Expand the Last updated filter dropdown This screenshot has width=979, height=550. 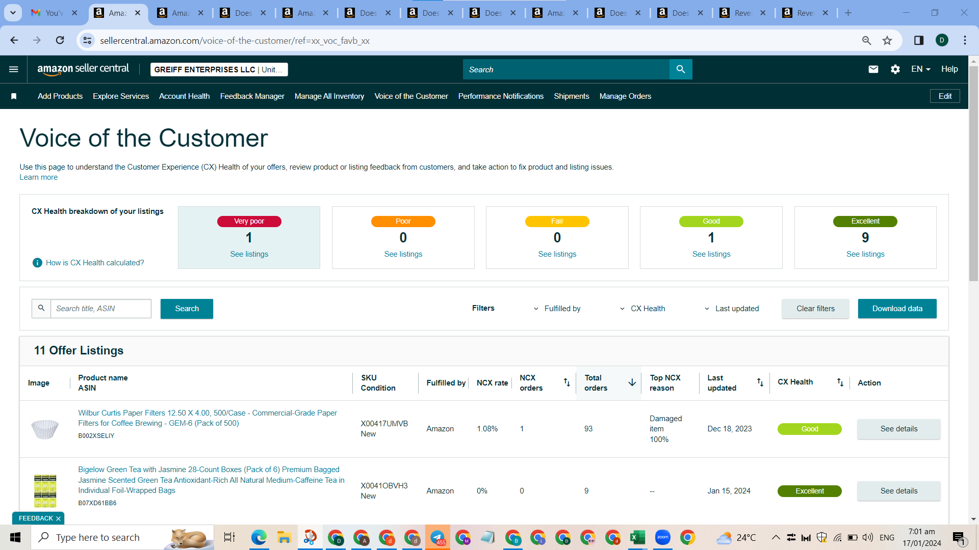click(x=732, y=309)
